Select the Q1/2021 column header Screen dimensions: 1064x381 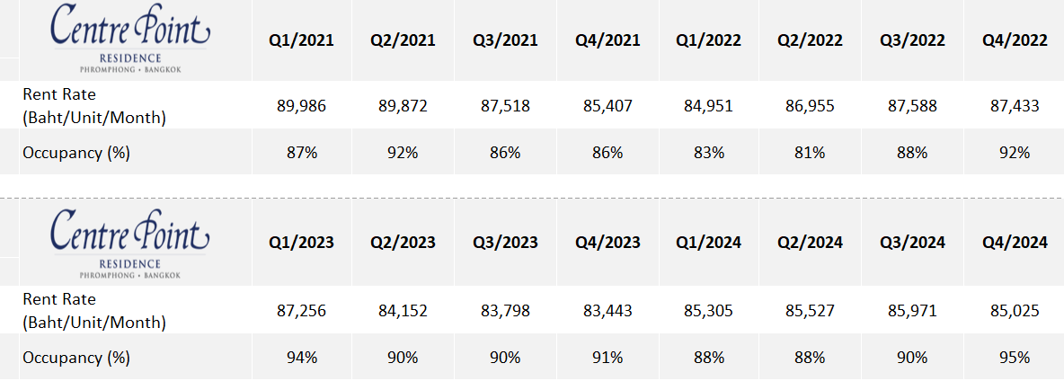(x=301, y=40)
